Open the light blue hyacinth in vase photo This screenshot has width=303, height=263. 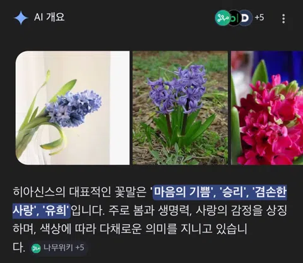click(x=73, y=107)
